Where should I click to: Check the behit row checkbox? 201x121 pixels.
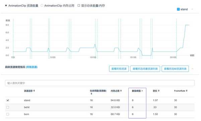(8, 107)
